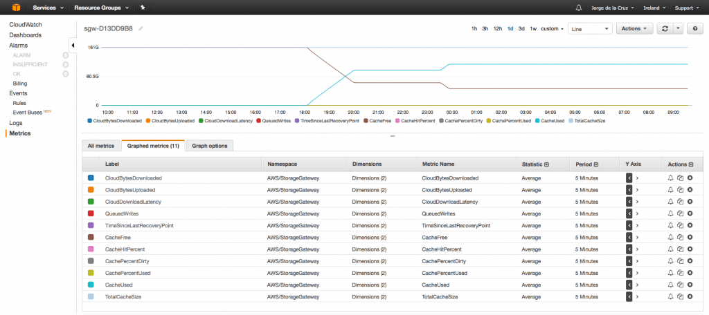
Task: Open the custom time range dropdown
Action: [552, 28]
